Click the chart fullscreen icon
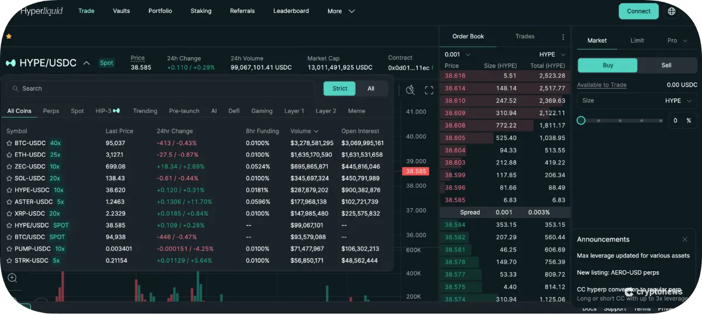Screen dimensions: 702x314 coord(429,90)
